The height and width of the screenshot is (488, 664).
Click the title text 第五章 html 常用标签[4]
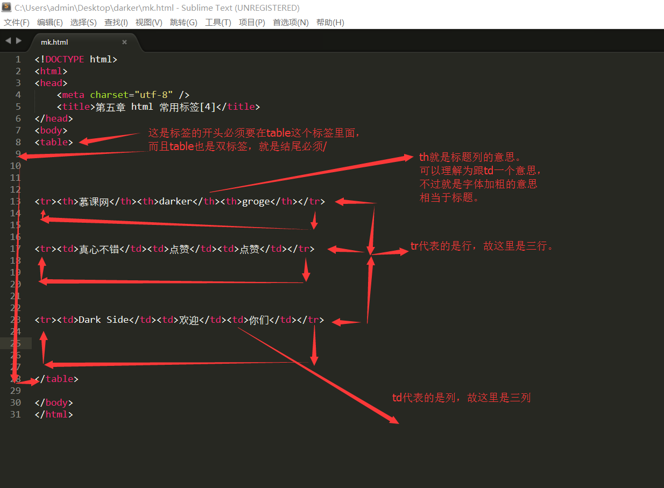156,107
